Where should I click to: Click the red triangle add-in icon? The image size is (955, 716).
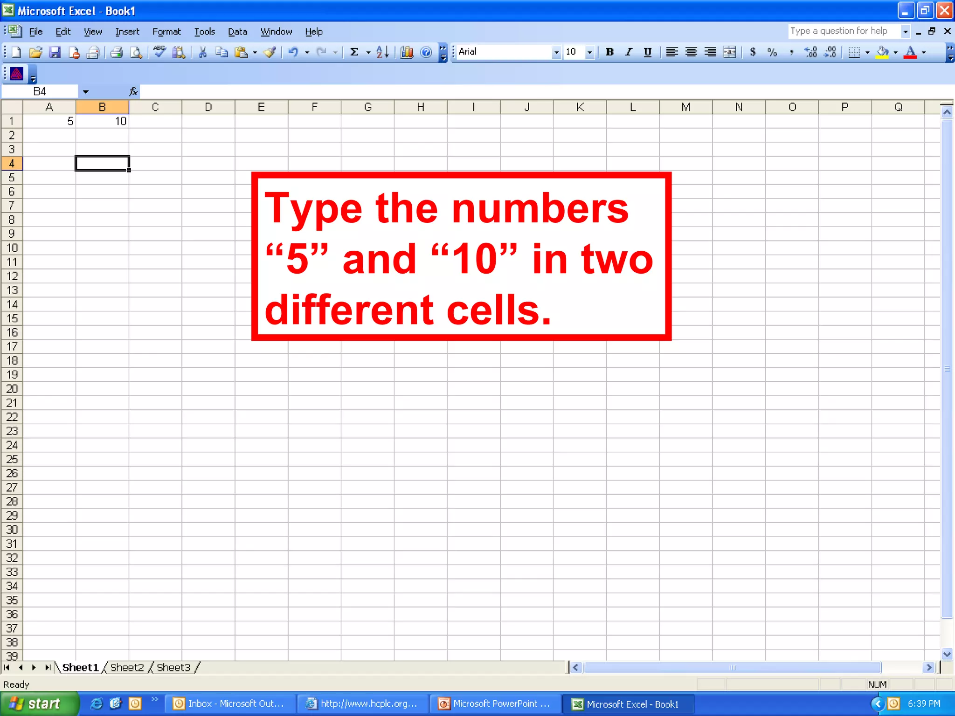point(17,74)
